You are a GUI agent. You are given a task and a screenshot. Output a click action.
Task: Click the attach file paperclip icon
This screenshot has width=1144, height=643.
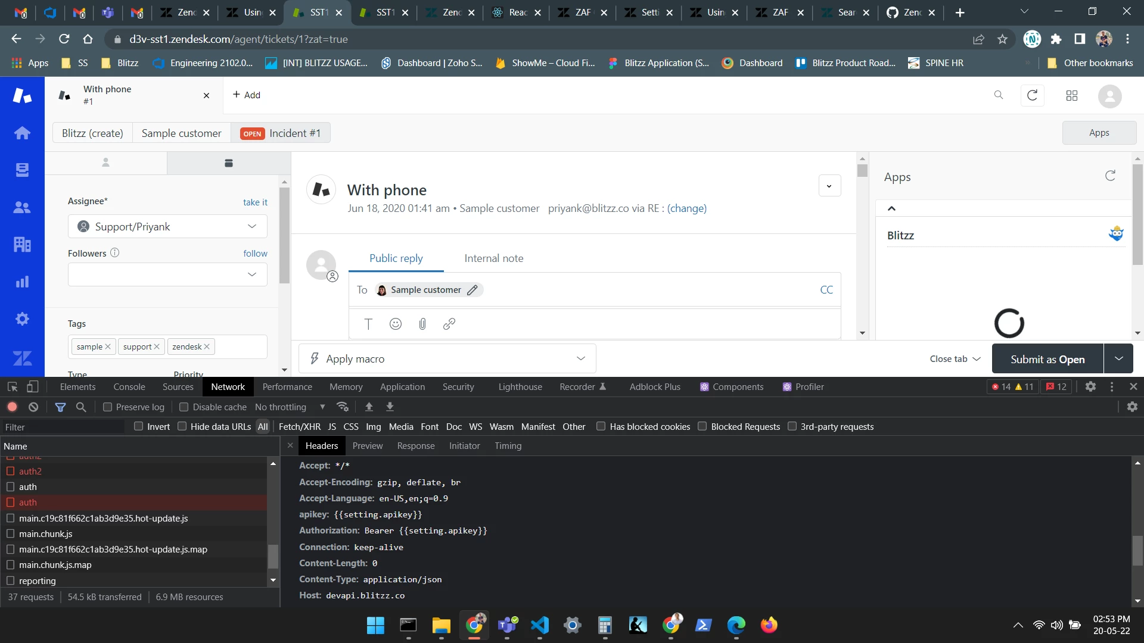tap(422, 324)
